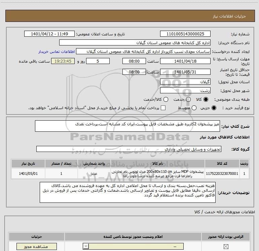Screen dimensions: 259x251
Task: Click the شرح کلی نیاز text box
Action: click(x=127, y=126)
